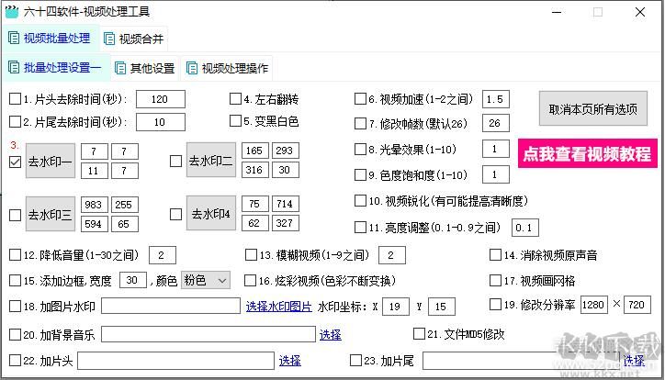Enable 片头去除时间 checkbox
The width and height of the screenshot is (665, 380).
tap(15, 99)
